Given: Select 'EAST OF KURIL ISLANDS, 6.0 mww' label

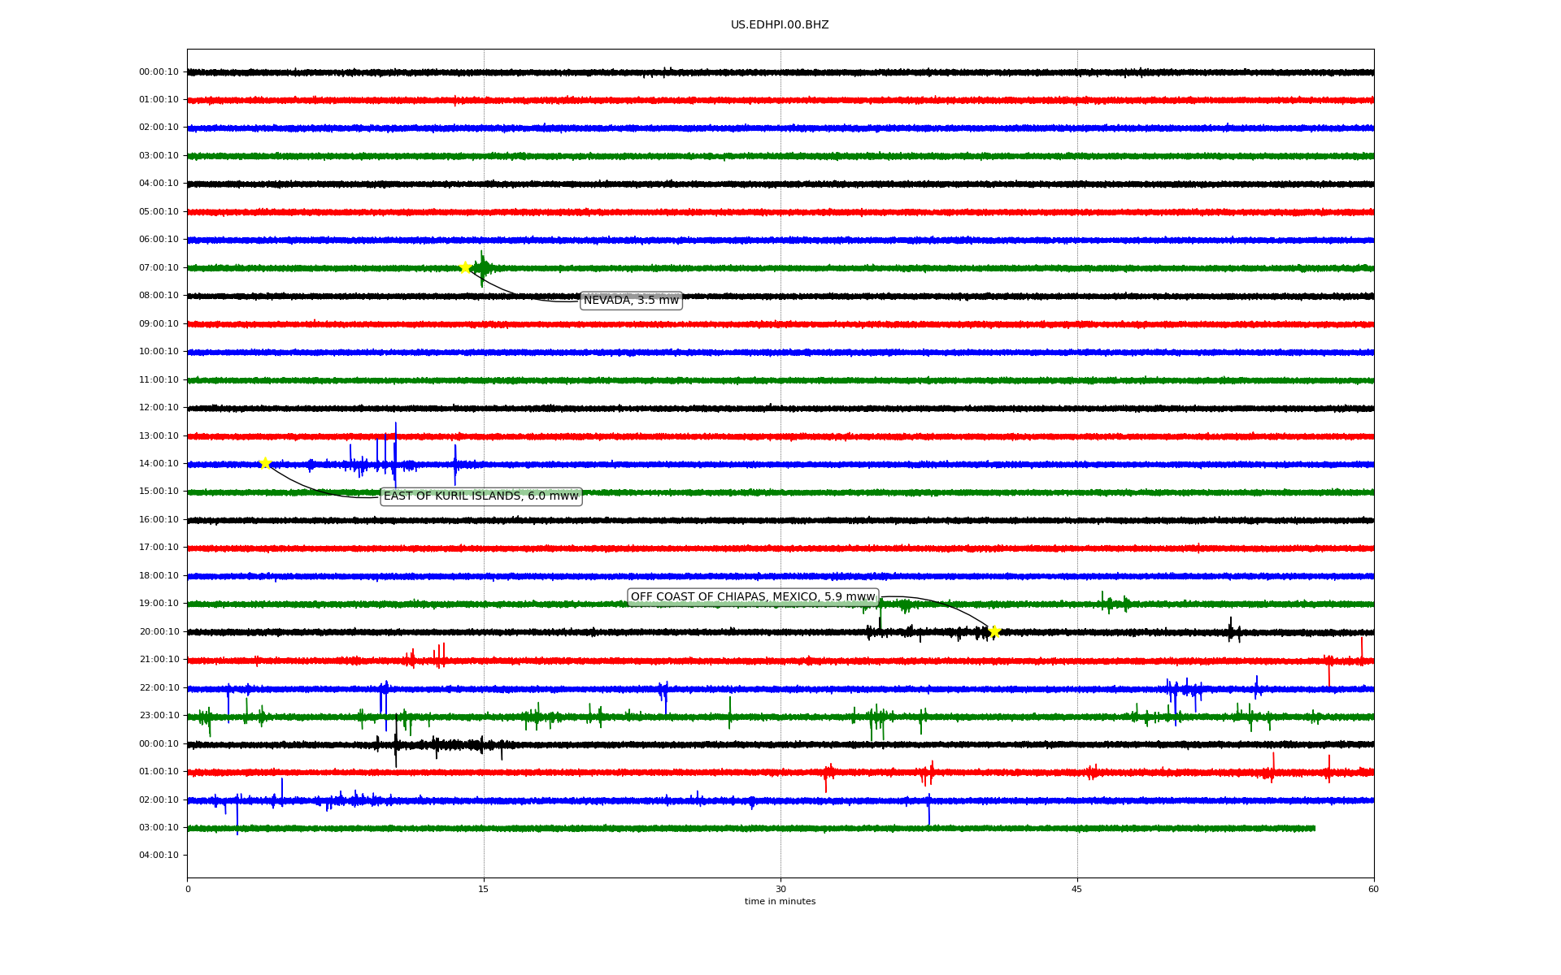Looking at the screenshot, I should click(481, 496).
